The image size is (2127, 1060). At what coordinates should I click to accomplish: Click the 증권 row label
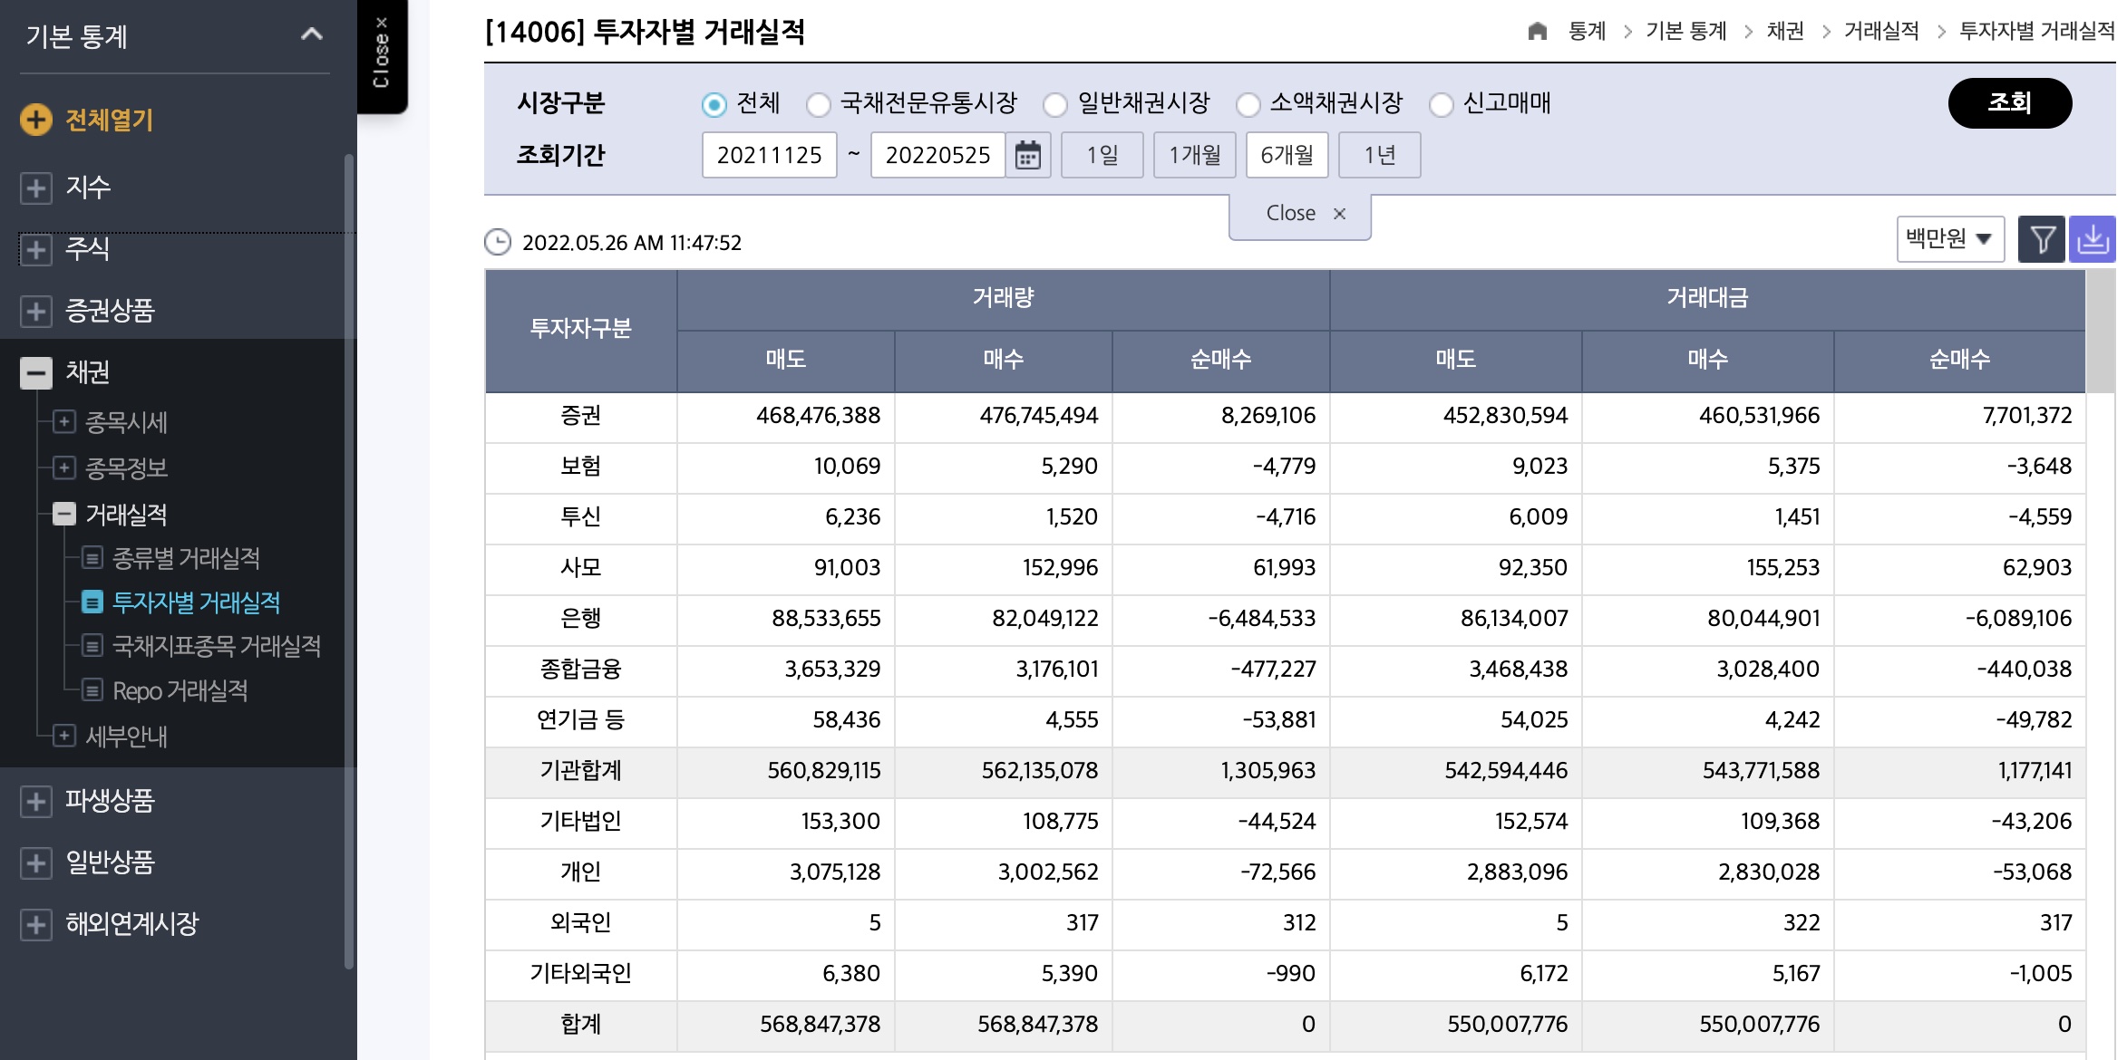point(580,416)
